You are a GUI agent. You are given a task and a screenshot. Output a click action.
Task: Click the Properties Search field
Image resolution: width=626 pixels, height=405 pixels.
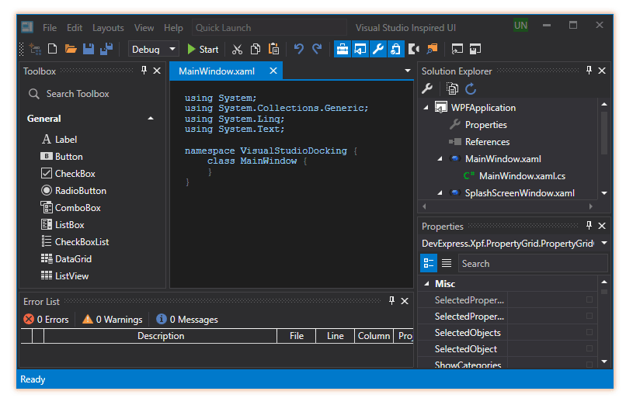[x=533, y=264]
